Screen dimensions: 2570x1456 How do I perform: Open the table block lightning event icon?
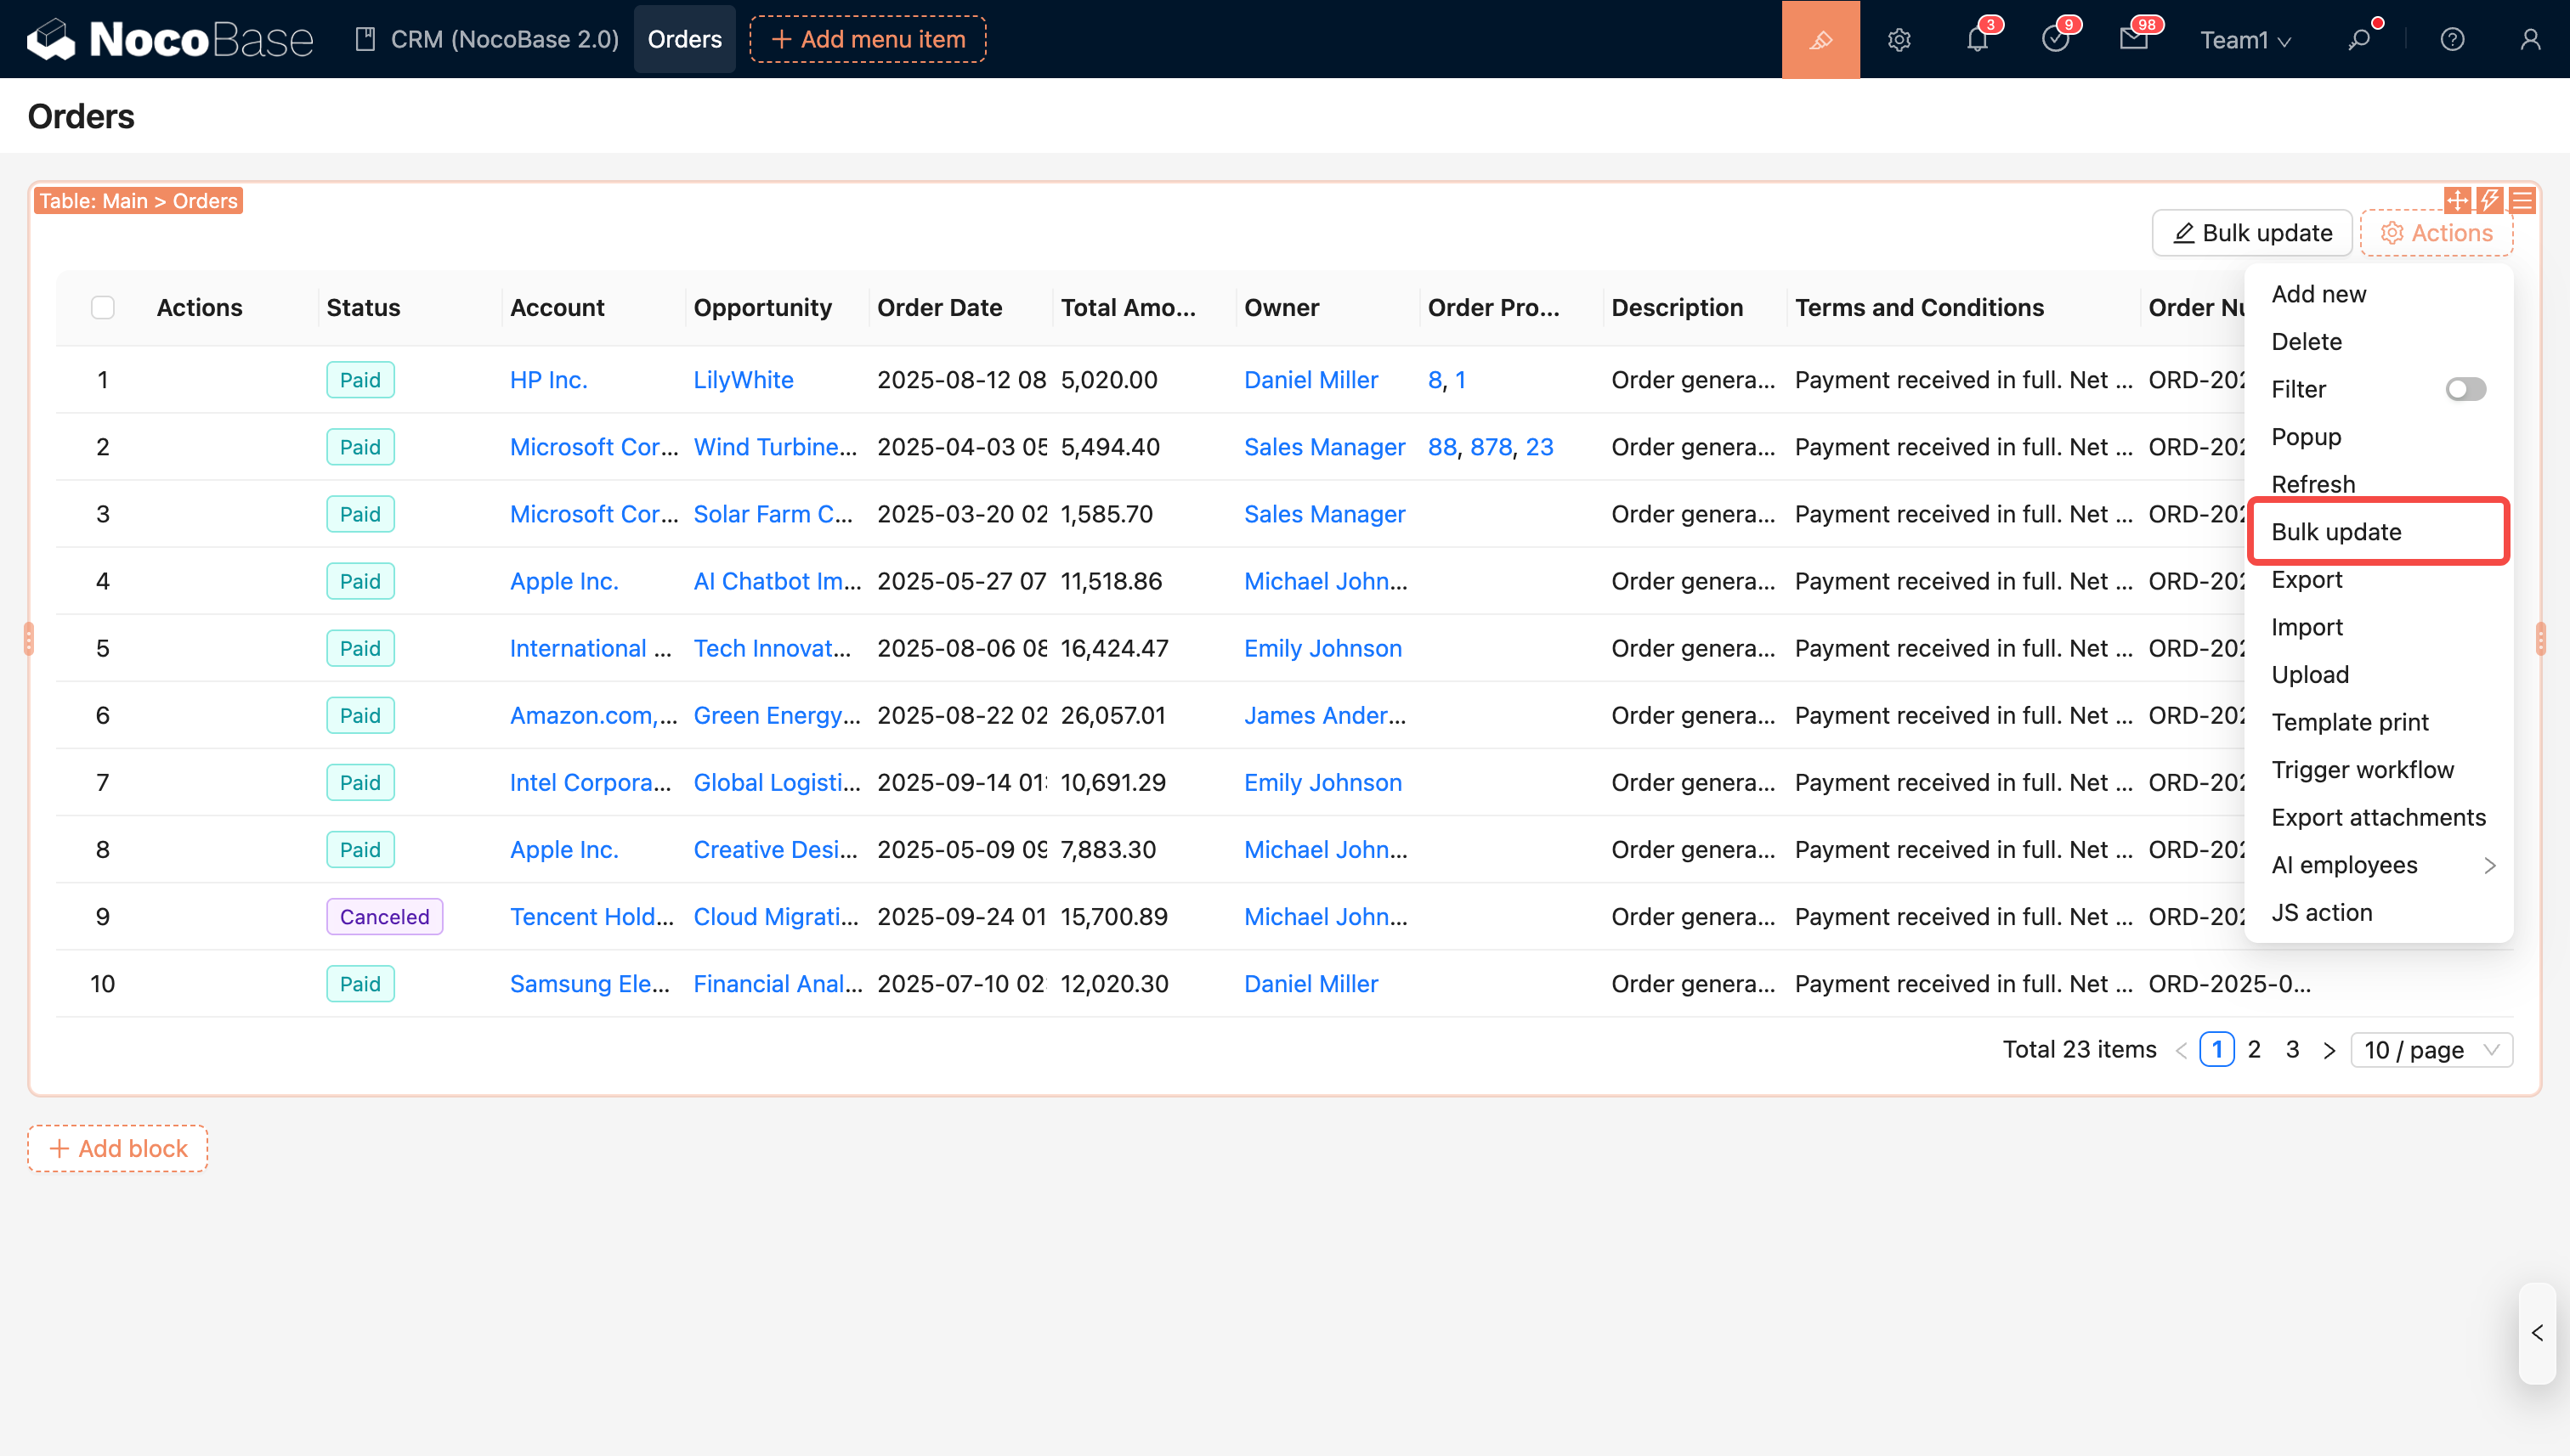click(x=2489, y=200)
